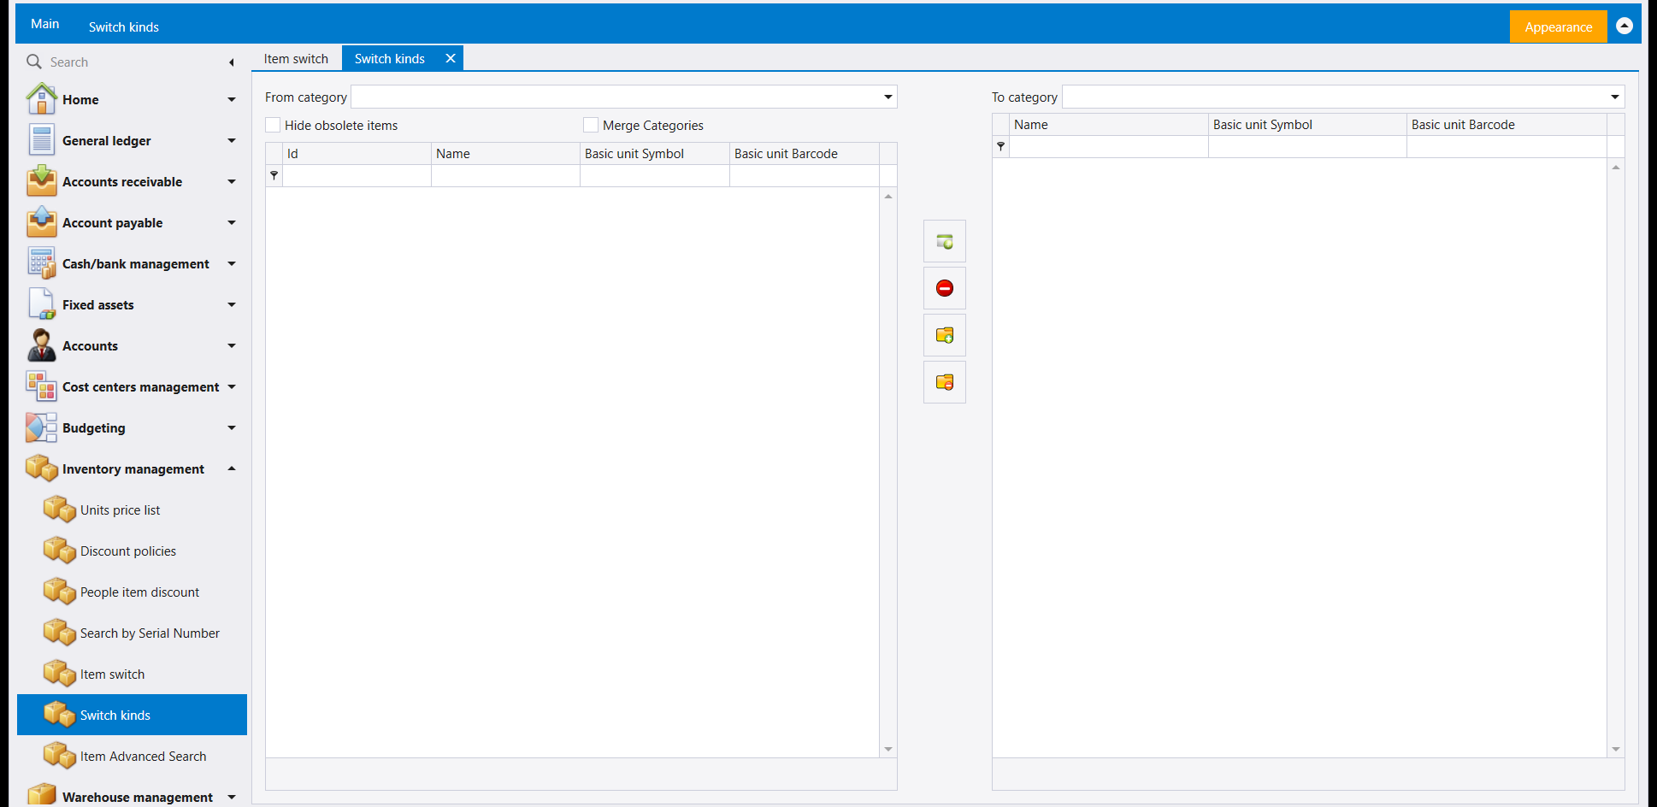This screenshot has width=1657, height=807.
Task: Collapse the Inventory management section arrow
Action: tap(232, 468)
